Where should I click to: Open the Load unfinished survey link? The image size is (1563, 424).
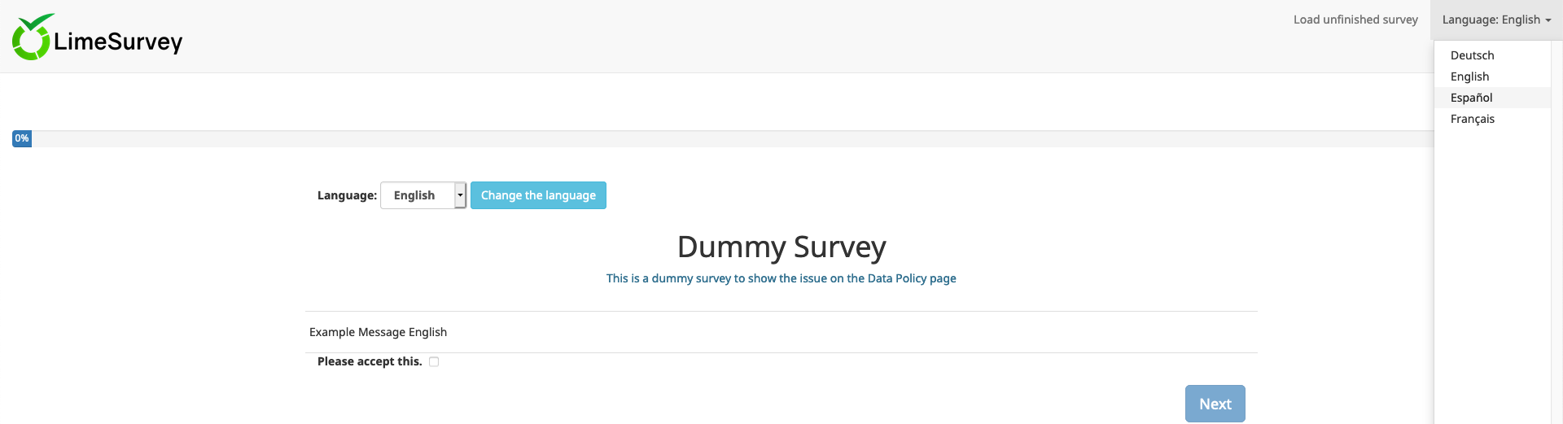(1355, 20)
